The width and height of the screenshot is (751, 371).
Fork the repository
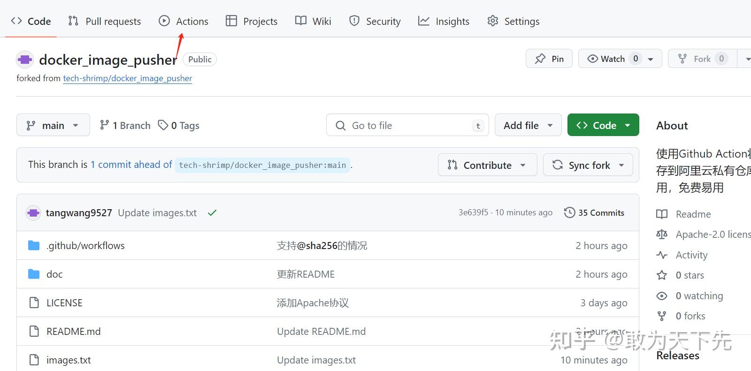(x=702, y=59)
